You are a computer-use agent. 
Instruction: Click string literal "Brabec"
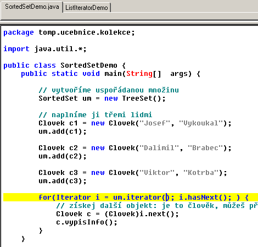(x=205, y=148)
